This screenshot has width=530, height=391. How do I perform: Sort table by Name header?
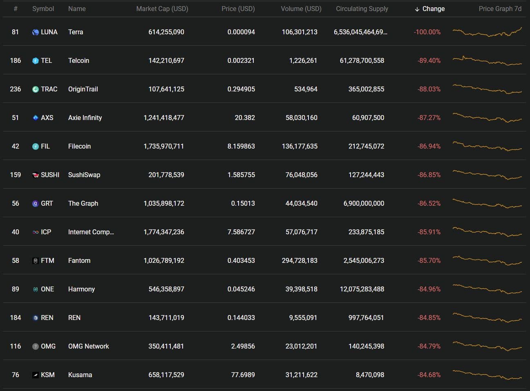point(77,9)
